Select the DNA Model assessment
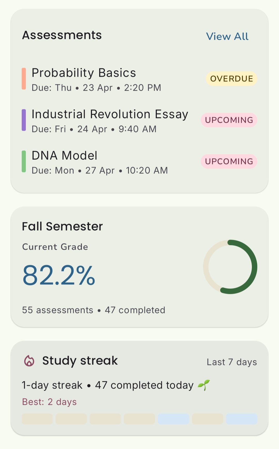 click(x=65, y=156)
